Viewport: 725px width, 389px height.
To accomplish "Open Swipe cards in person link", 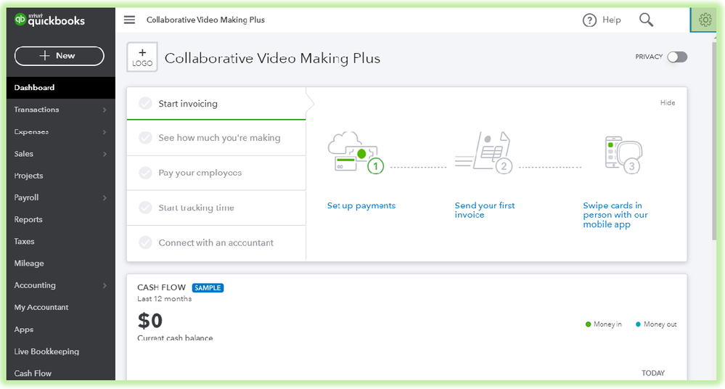I will coord(615,215).
